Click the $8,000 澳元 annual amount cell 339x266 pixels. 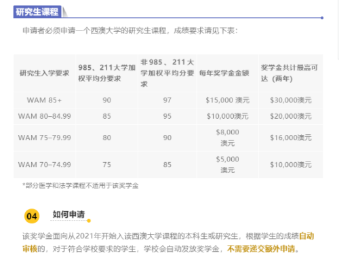pos(228,138)
